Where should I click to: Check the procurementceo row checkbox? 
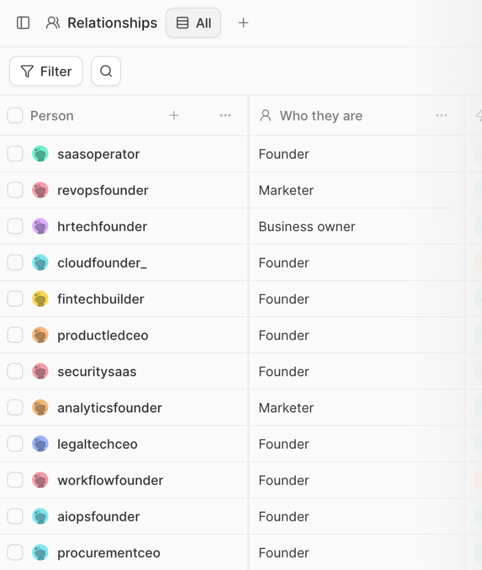(15, 553)
